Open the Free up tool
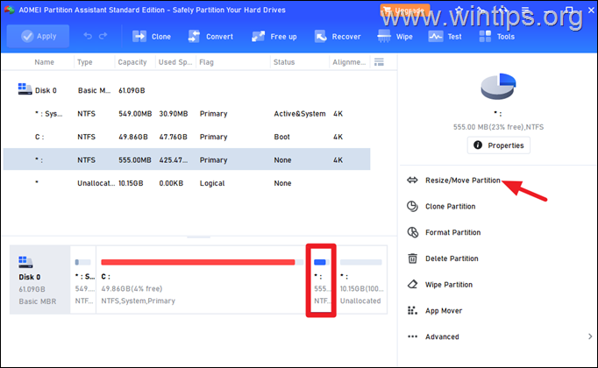Image resolution: width=598 pixels, height=368 pixels. click(x=274, y=37)
